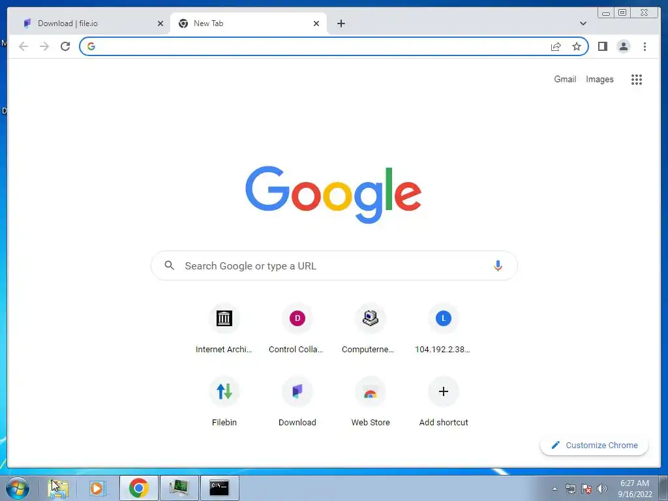Open Gmail link
The image size is (668, 501).
click(565, 79)
